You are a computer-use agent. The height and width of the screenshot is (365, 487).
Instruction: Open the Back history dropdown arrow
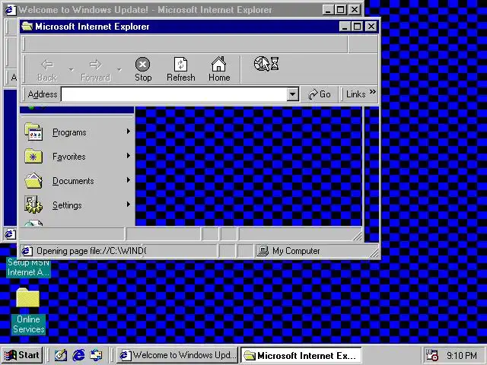[71, 69]
